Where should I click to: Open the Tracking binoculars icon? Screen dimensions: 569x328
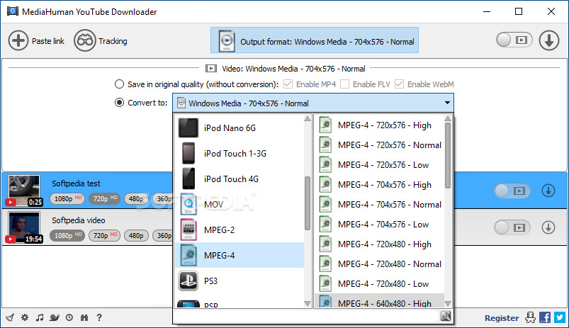click(x=84, y=40)
